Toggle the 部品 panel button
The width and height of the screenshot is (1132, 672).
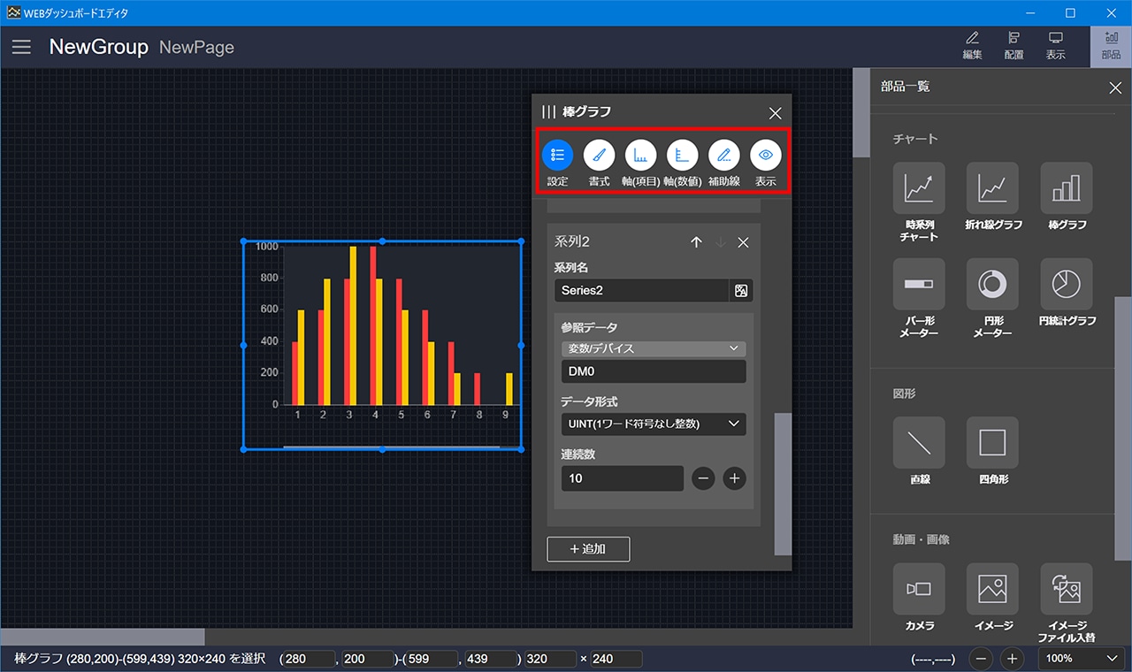[1111, 46]
